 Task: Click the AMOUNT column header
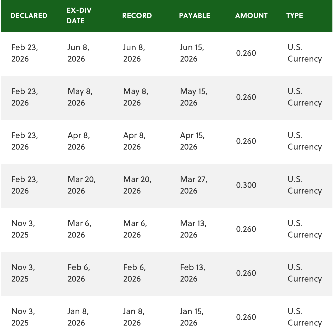pos(251,16)
